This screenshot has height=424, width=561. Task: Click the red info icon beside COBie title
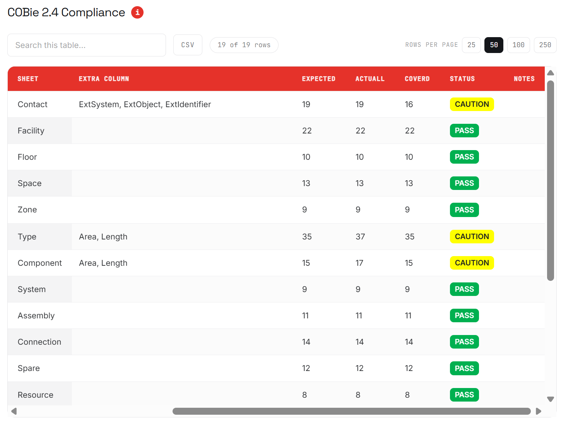click(137, 12)
